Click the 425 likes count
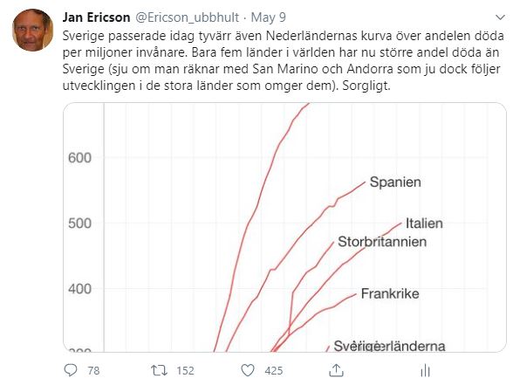Viewport: 513px width, 385px height. (274, 370)
